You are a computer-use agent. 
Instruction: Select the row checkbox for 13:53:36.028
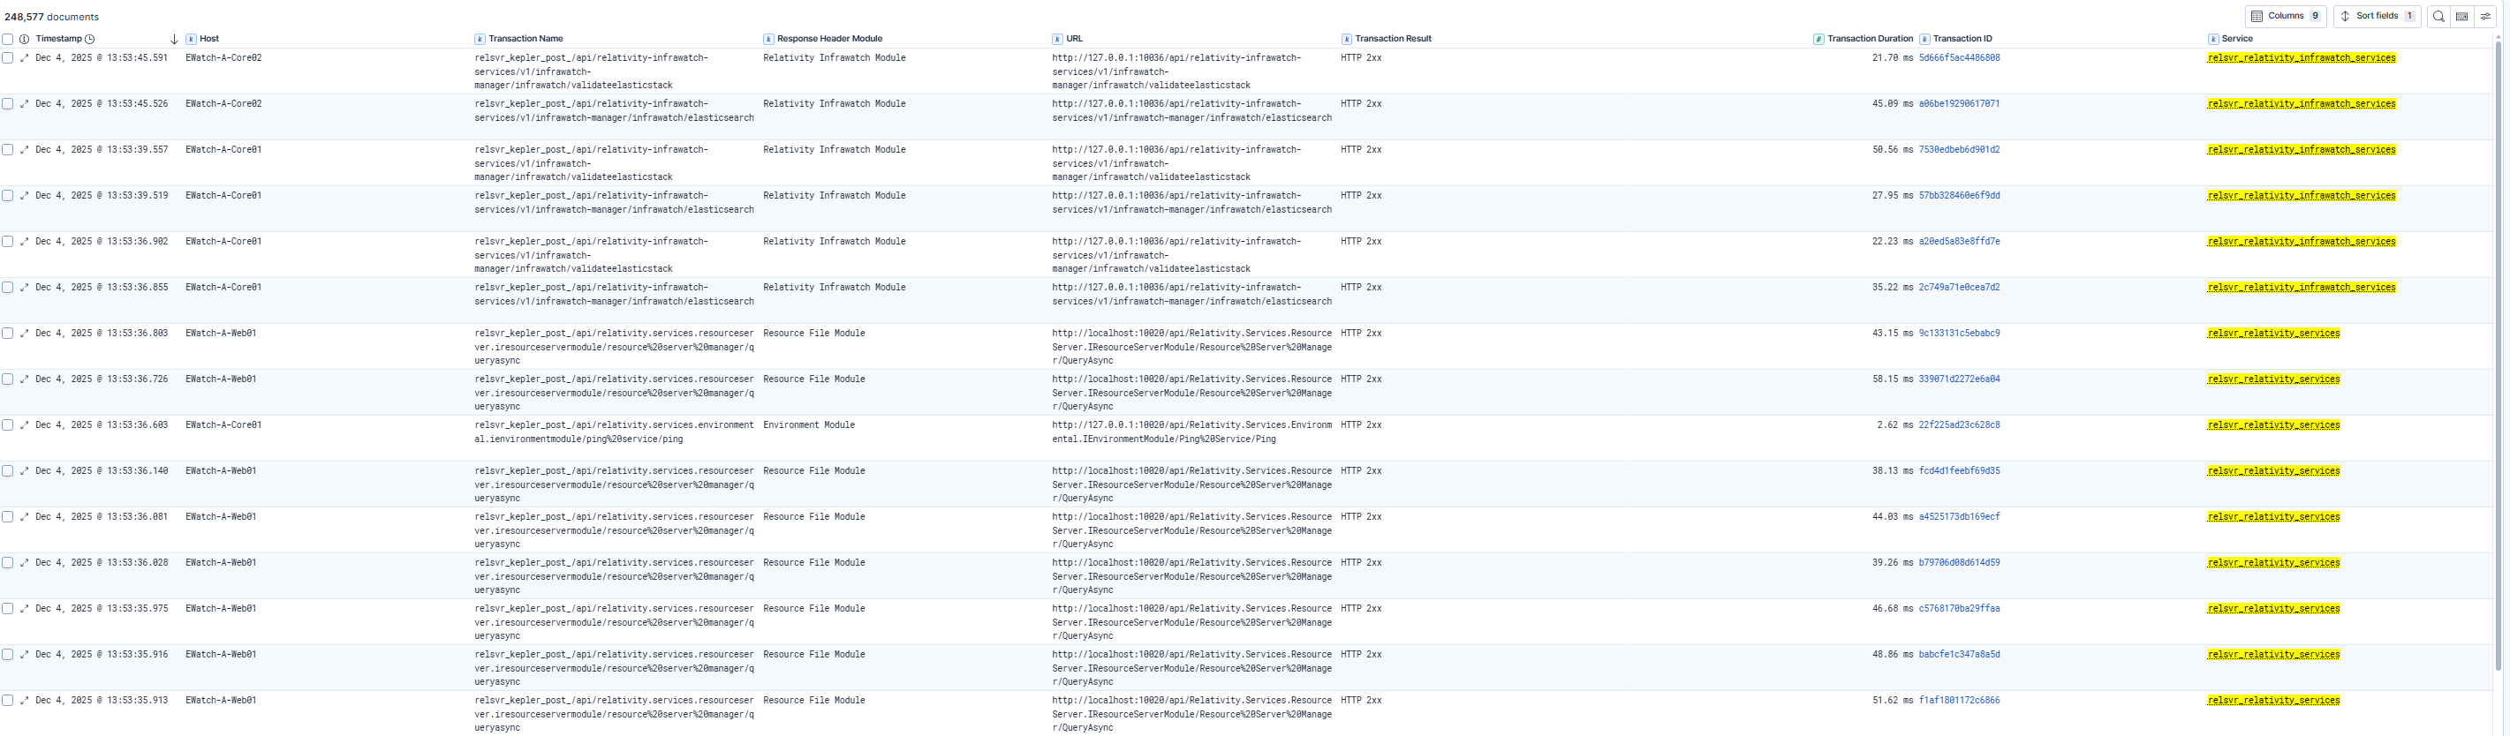(x=8, y=563)
